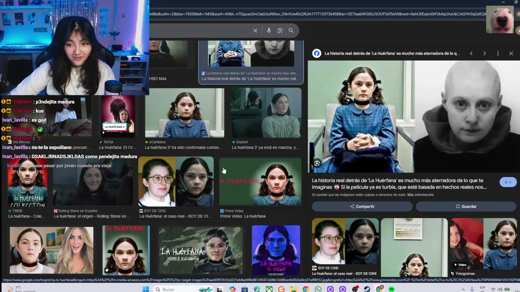Open the 'La Huérfana: Primer Asesinato' thumbnail
Screen dimensions: 520x292
tap(201, 250)
